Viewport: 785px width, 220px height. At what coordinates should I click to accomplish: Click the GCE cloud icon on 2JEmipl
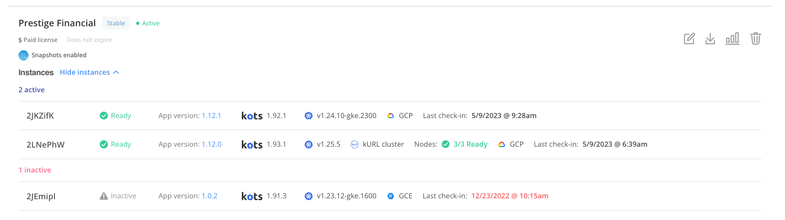(390, 196)
